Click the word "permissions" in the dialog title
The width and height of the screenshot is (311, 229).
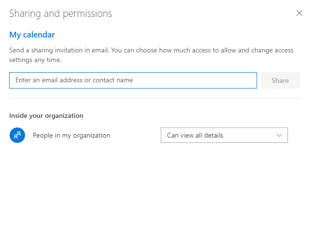tap(89, 13)
